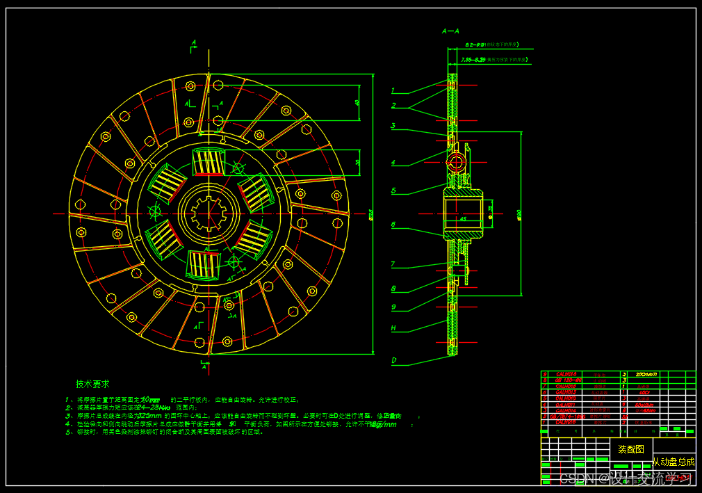Select part callout number 3 in section view
This screenshot has width=702, height=493.
pyautogui.click(x=393, y=126)
